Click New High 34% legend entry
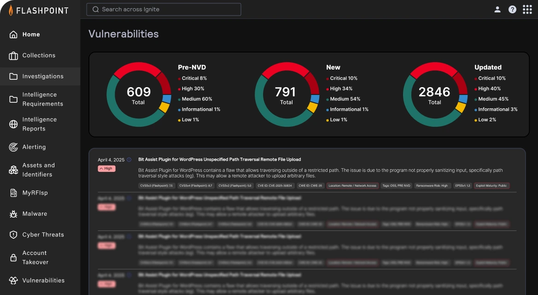This screenshot has height=295, width=538. [339, 88]
